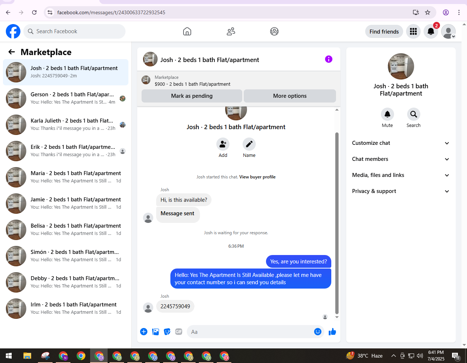The image size is (467, 363).
Task: Open the Chrome profile icon in the toolbar
Action: point(446,12)
